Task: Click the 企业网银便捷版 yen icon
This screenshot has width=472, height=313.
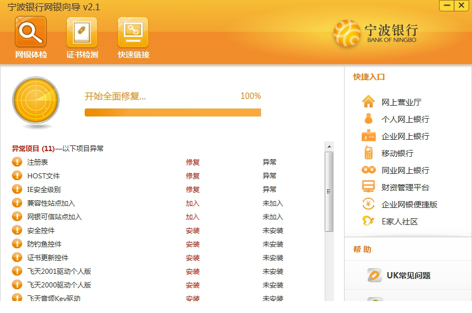Action: click(368, 204)
